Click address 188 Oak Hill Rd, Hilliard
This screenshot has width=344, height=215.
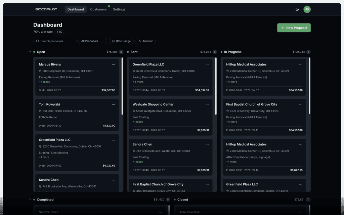(64, 111)
